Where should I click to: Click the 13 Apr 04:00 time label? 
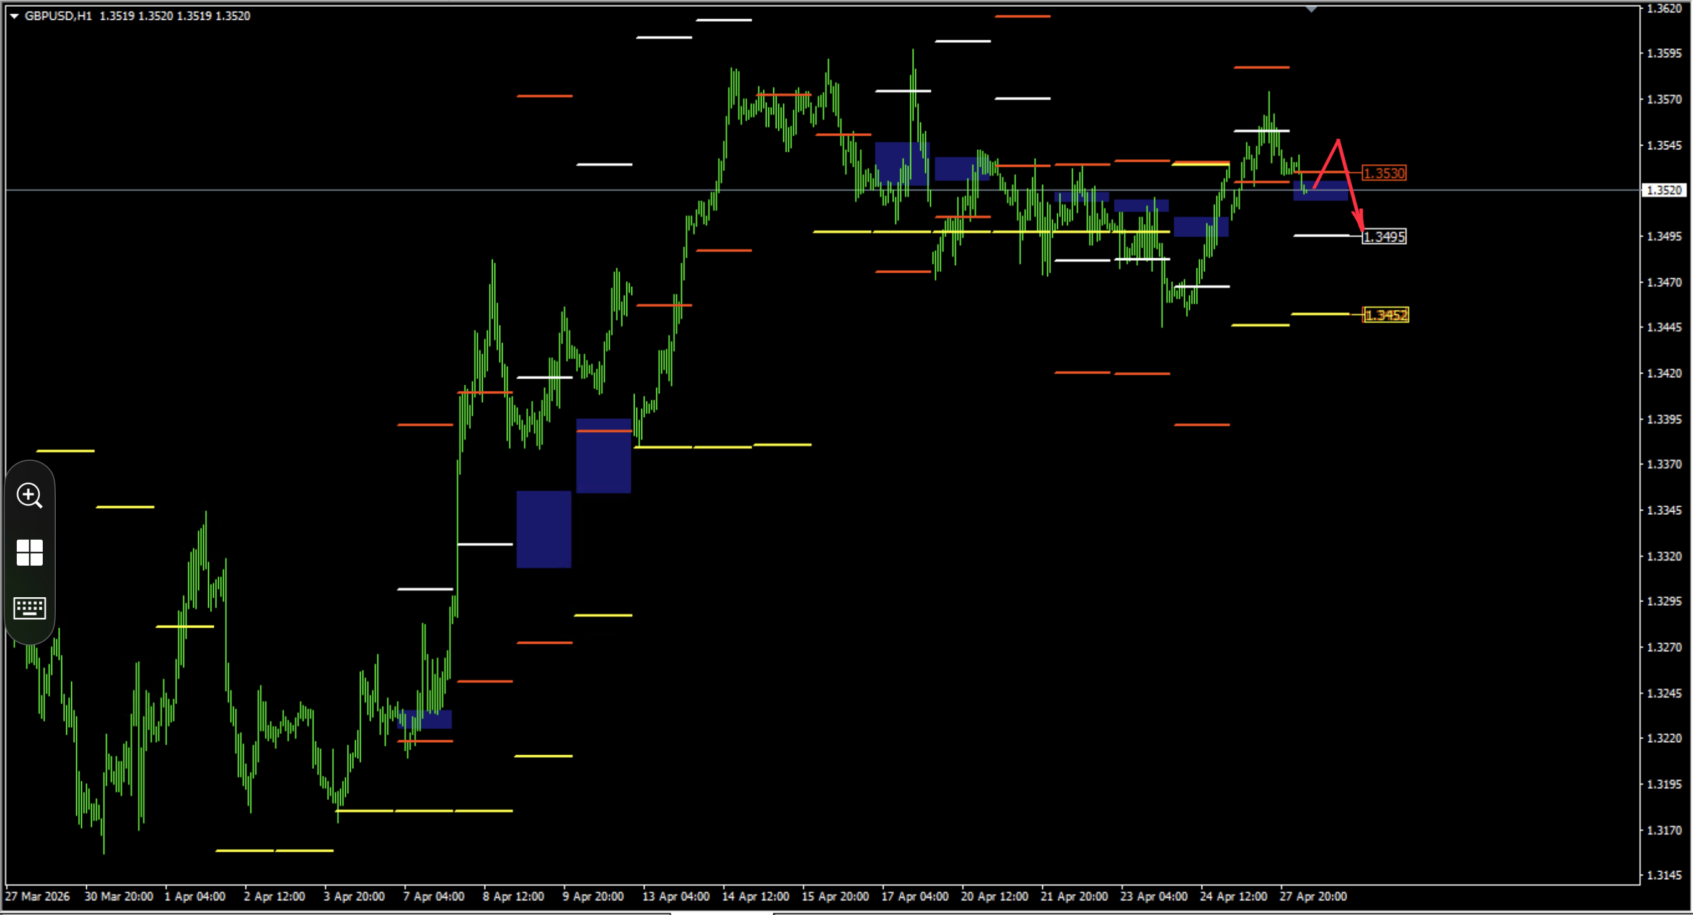(x=675, y=896)
